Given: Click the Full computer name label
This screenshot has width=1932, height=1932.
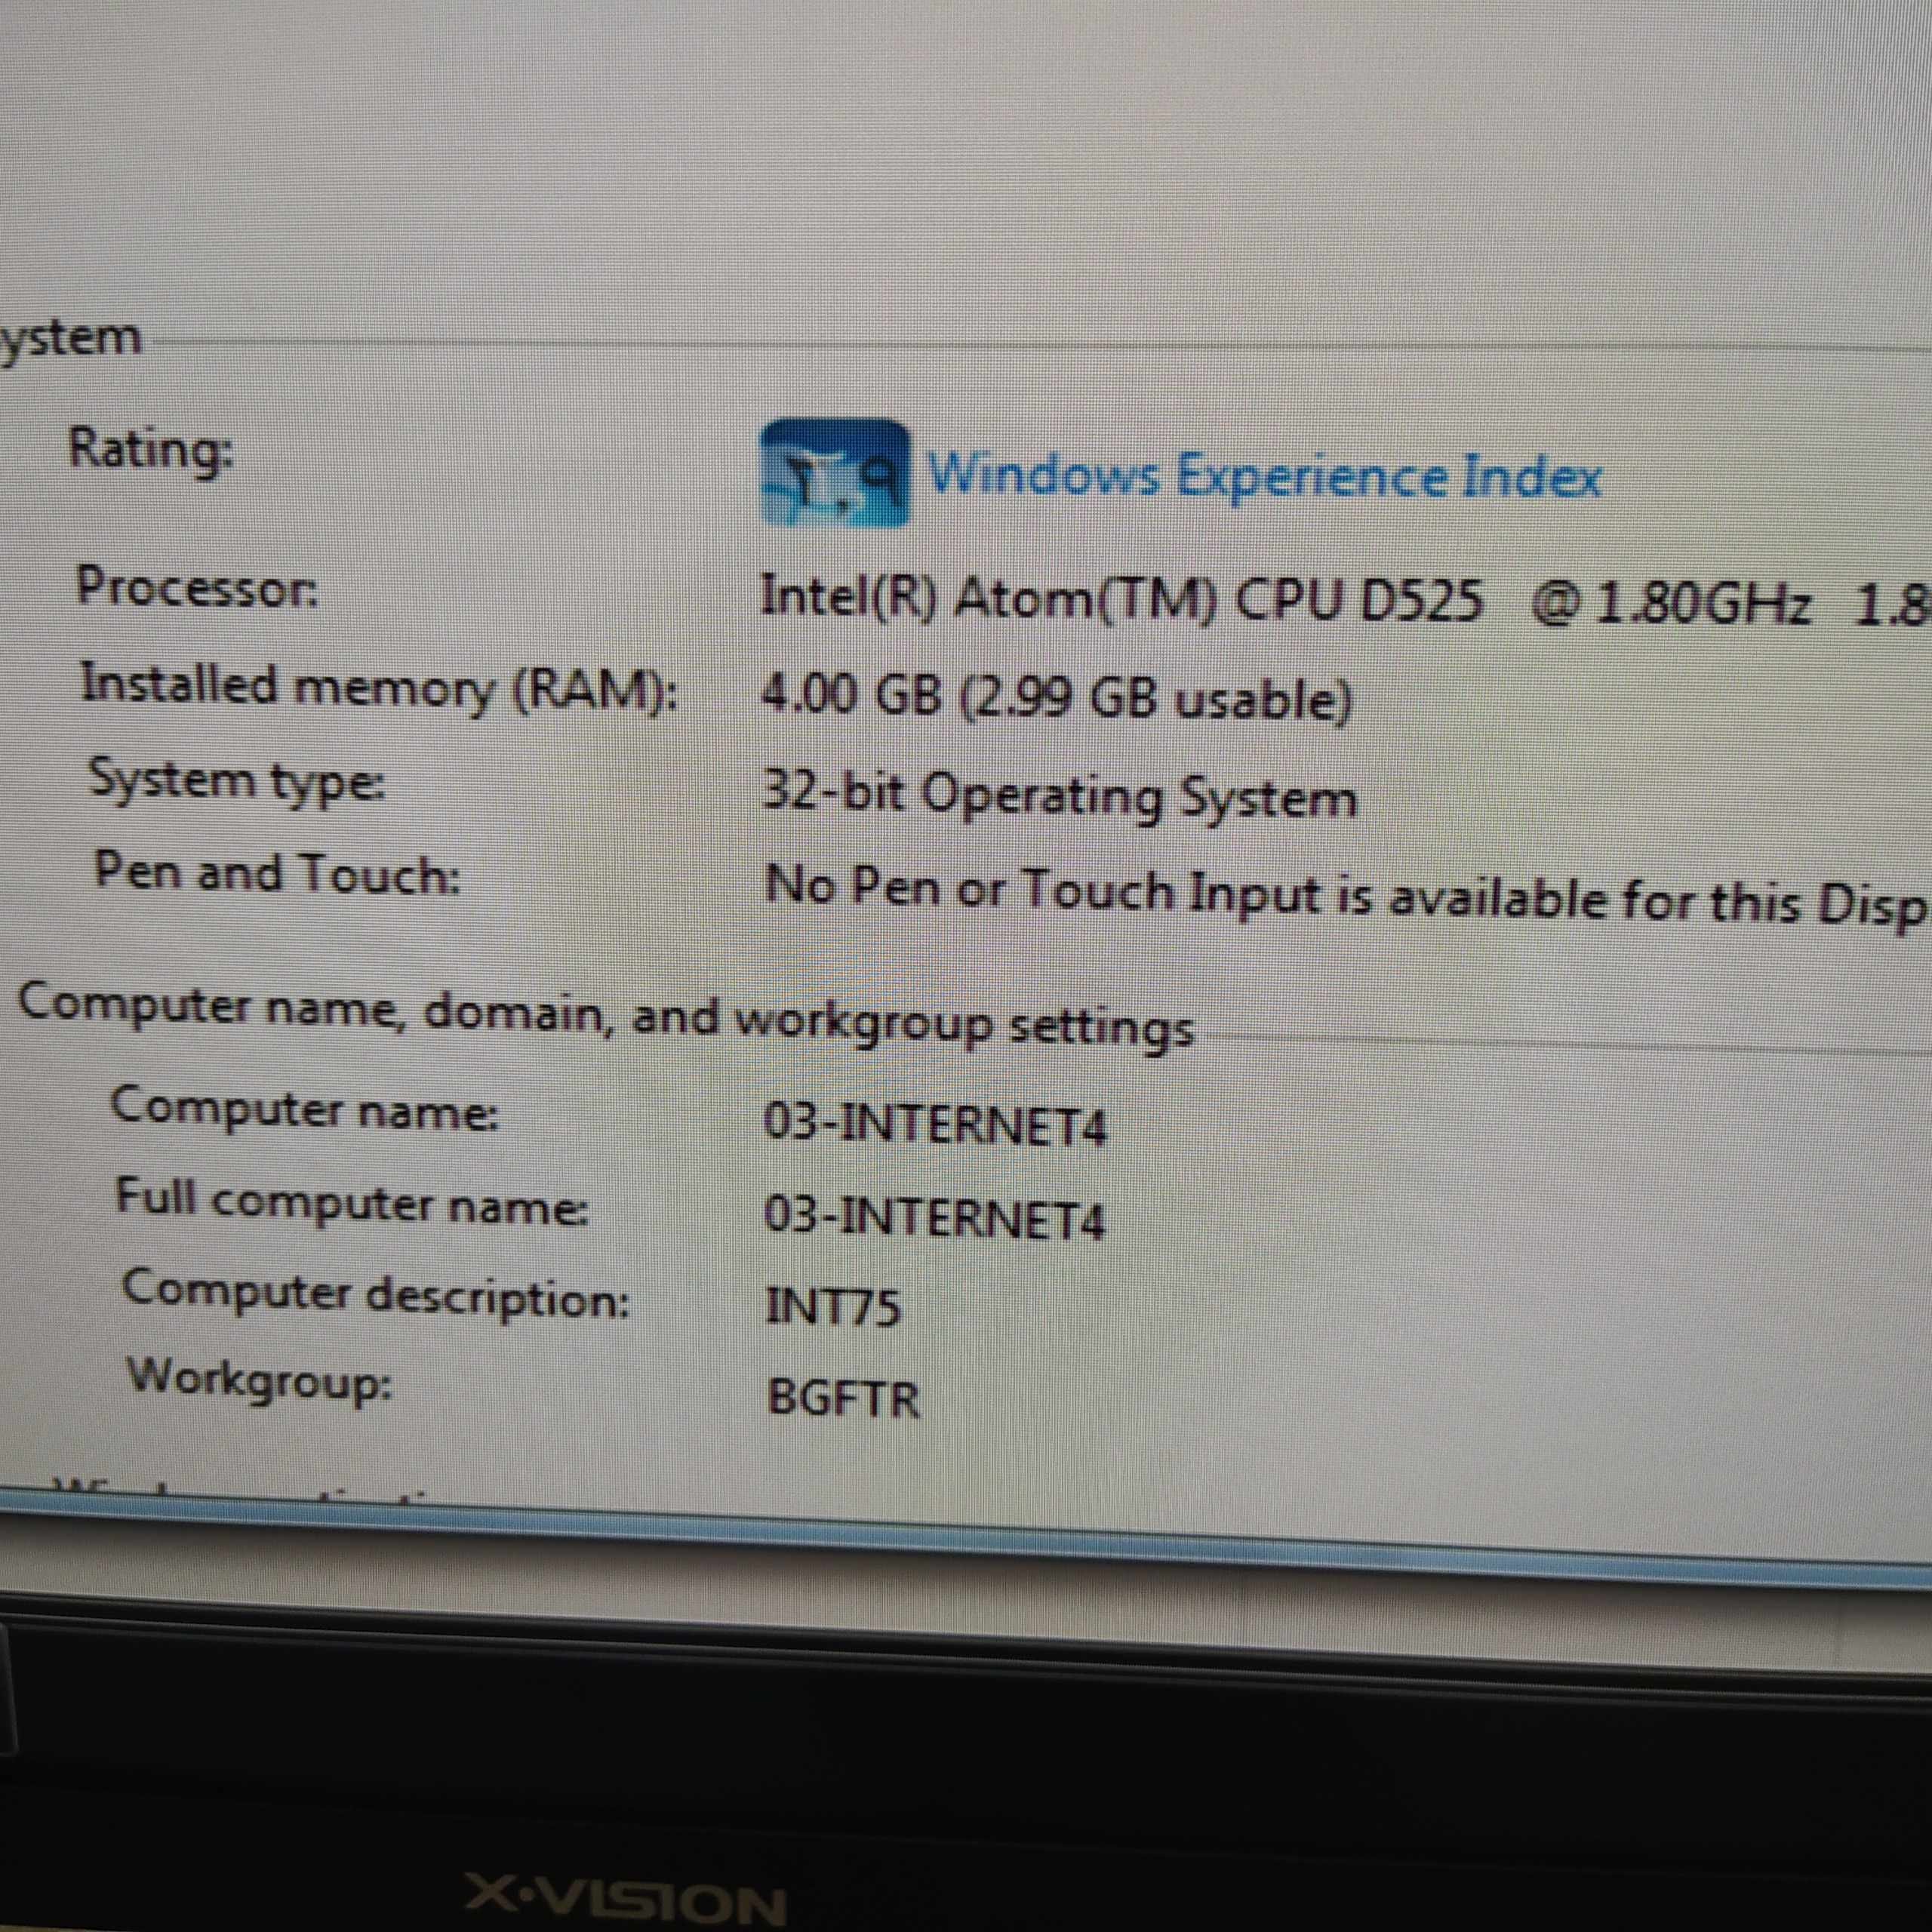Looking at the screenshot, I should pyautogui.click(x=351, y=1201).
